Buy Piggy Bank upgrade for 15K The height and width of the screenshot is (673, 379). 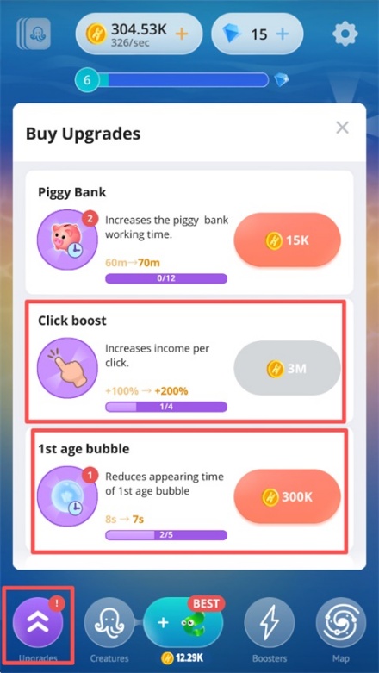(x=287, y=240)
